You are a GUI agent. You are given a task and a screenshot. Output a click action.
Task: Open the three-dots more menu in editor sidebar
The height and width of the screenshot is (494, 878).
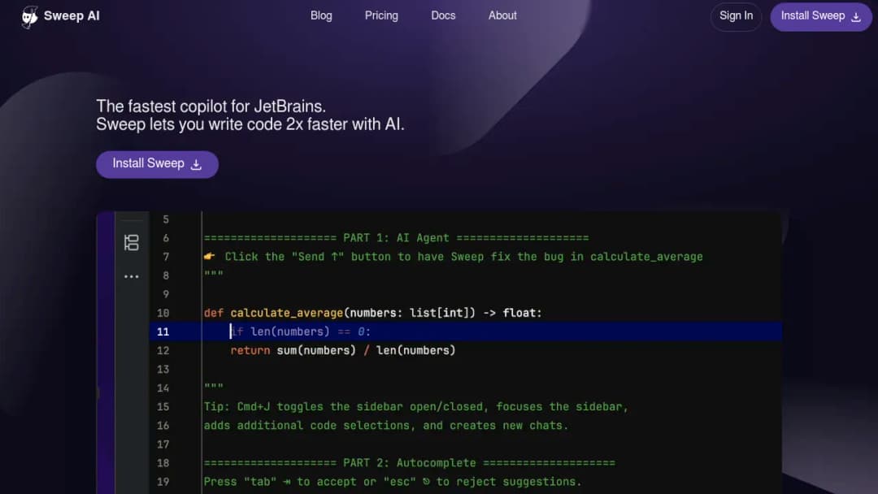pyautogui.click(x=132, y=276)
